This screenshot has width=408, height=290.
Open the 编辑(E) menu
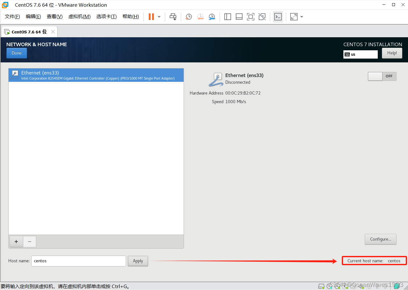[33, 17]
